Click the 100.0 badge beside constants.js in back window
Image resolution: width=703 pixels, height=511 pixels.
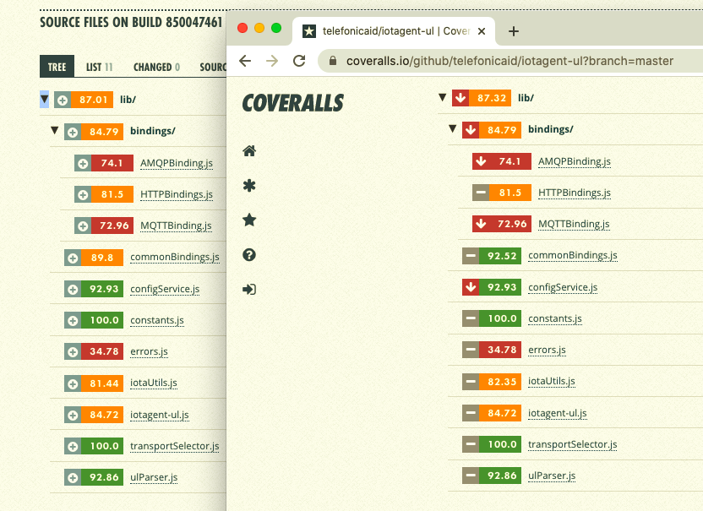tap(102, 320)
